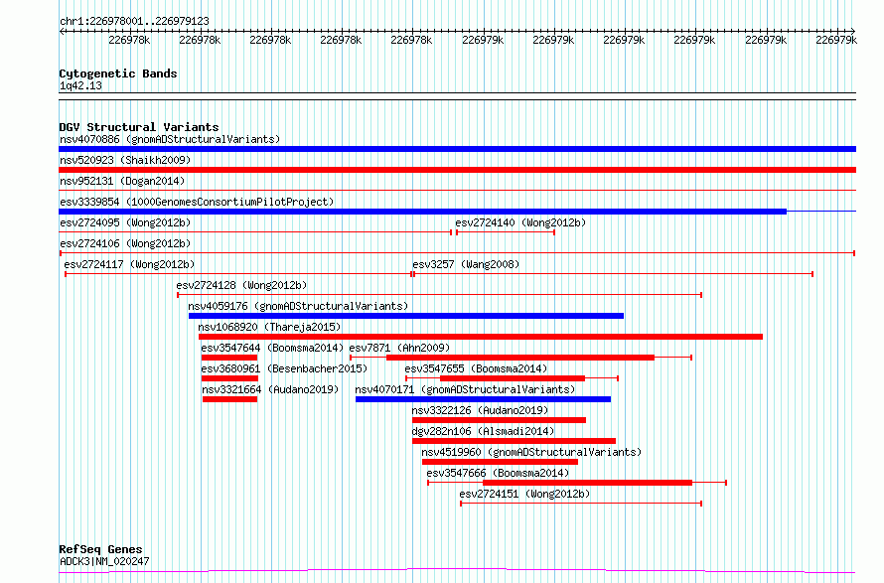Click esv2724095 (Wong2012b) label

[125, 222]
